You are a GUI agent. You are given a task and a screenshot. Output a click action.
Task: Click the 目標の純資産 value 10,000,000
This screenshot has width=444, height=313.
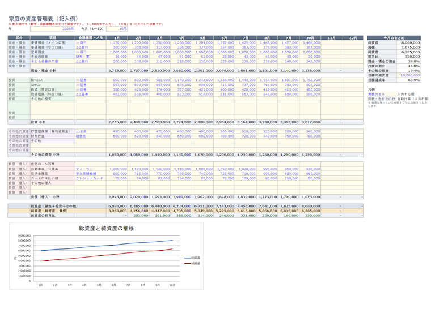409,75
